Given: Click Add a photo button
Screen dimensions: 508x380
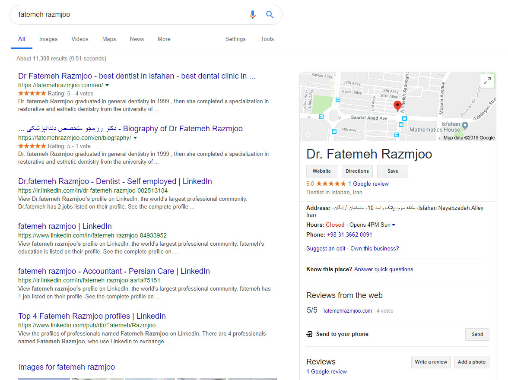Looking at the screenshot, I should (471, 362).
